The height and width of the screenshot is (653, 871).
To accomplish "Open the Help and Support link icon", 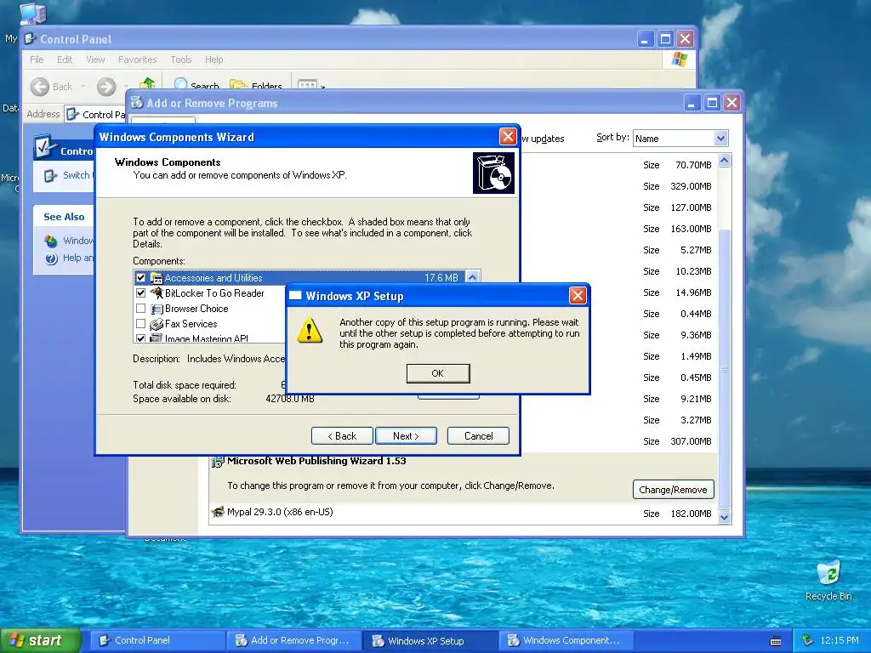I will [x=51, y=258].
